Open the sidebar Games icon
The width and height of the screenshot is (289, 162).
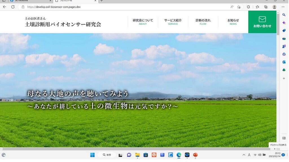pos(284,46)
